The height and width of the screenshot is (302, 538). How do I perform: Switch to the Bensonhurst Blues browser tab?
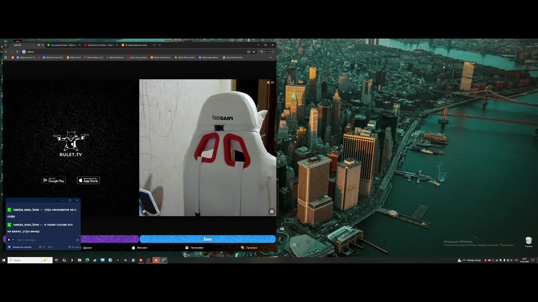[101, 45]
